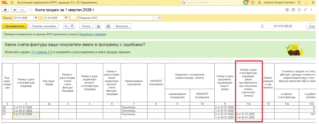The image size is (319, 124).
Task: Select operation code 01 cell
Action: coord(7,116)
